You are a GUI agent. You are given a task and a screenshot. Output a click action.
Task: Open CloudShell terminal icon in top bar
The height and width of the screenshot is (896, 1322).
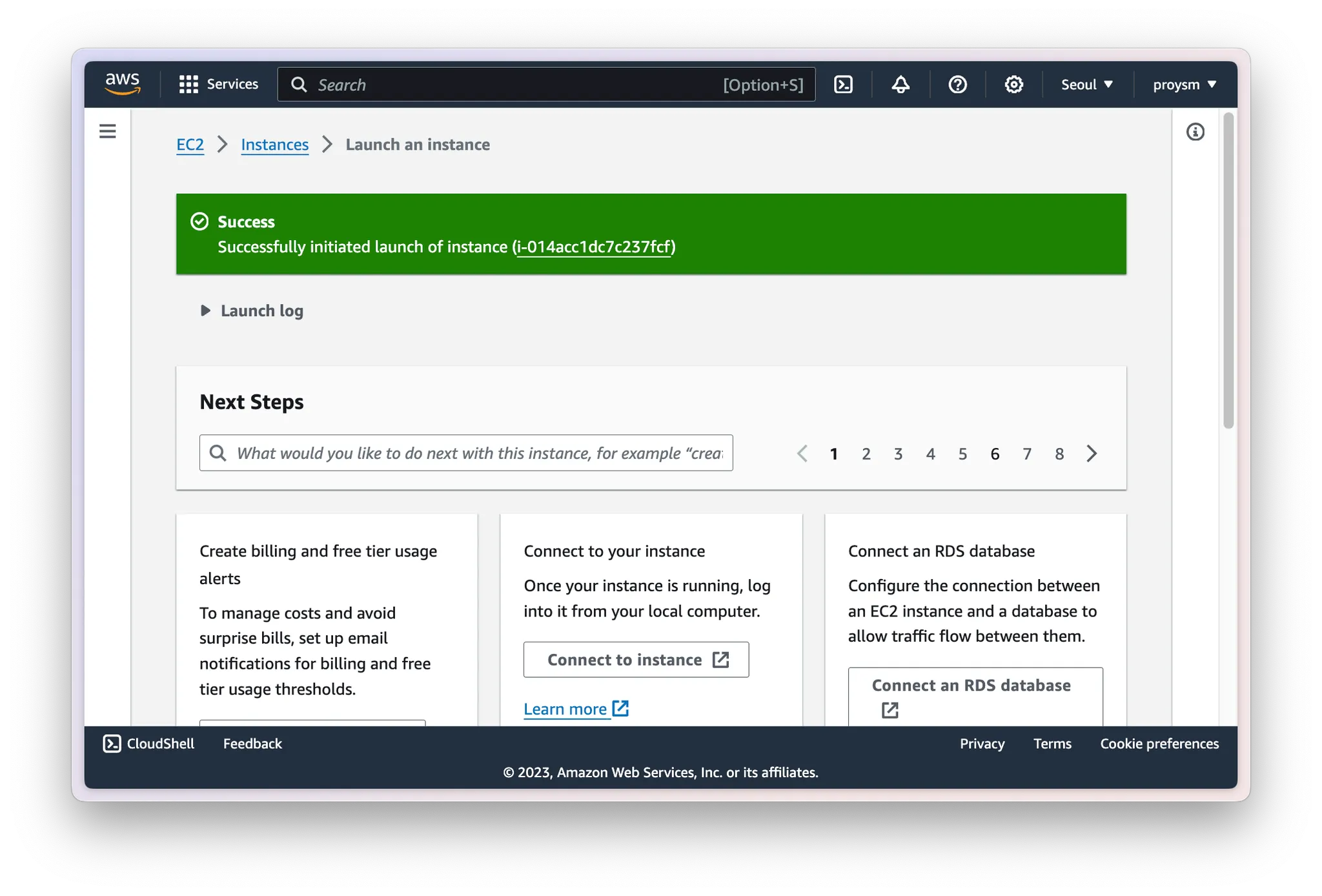point(843,85)
